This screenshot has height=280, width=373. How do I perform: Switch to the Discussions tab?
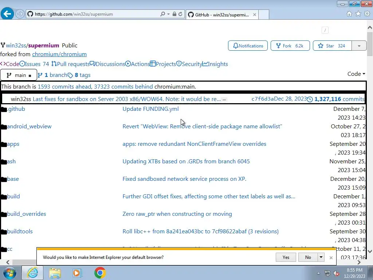107,64
